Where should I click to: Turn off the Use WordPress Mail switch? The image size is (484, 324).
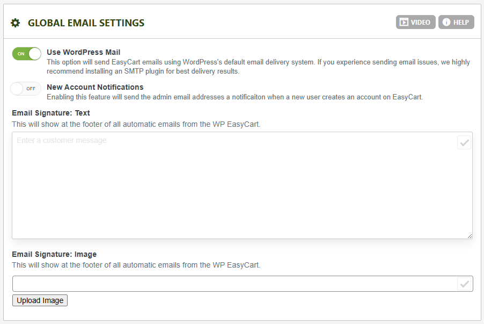coord(27,54)
